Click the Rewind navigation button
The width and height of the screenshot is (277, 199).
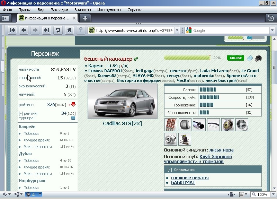(12, 31)
